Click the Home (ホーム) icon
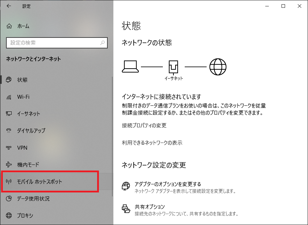 click(x=10, y=26)
